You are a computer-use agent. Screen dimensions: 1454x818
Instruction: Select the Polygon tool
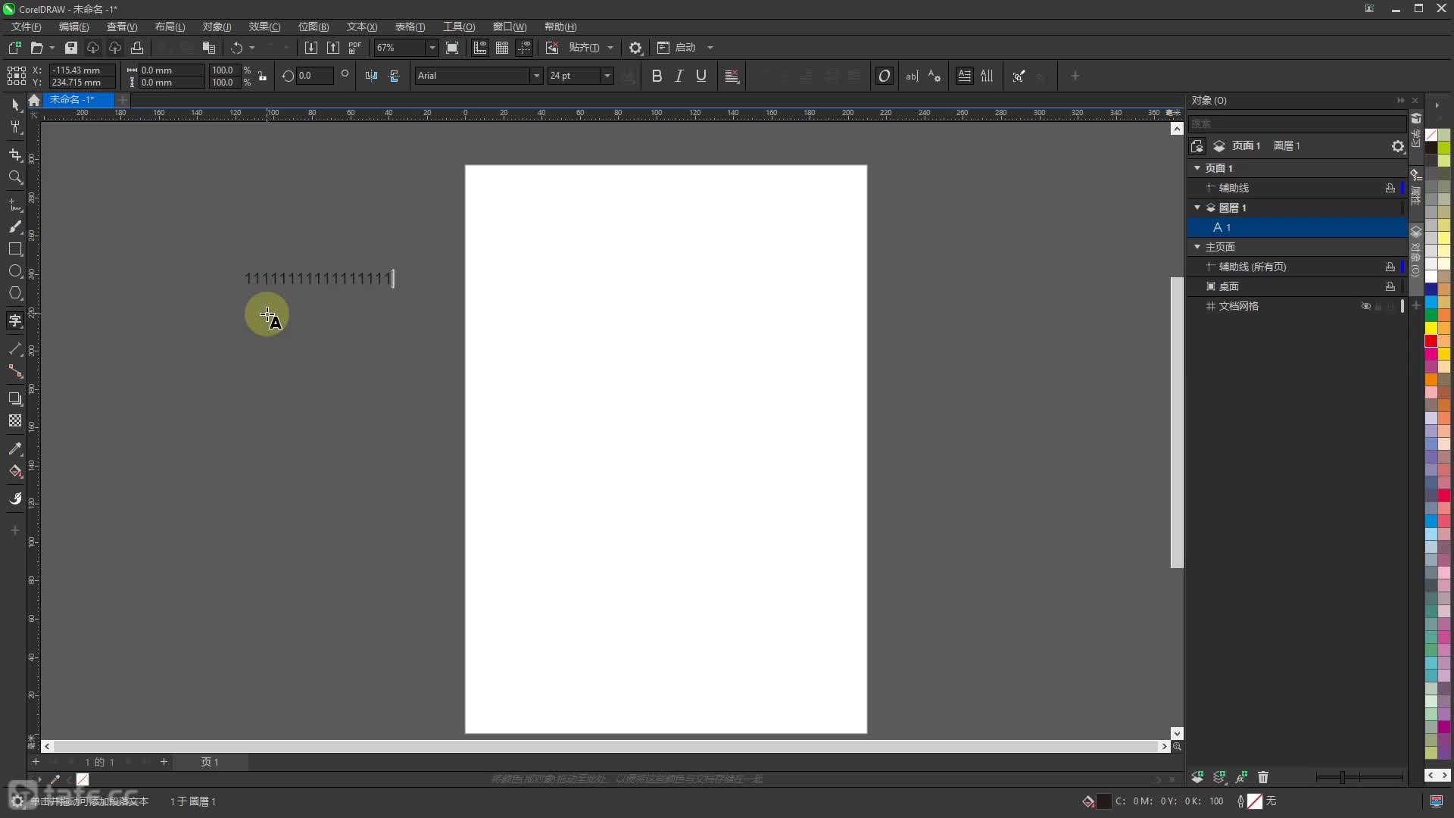15,293
